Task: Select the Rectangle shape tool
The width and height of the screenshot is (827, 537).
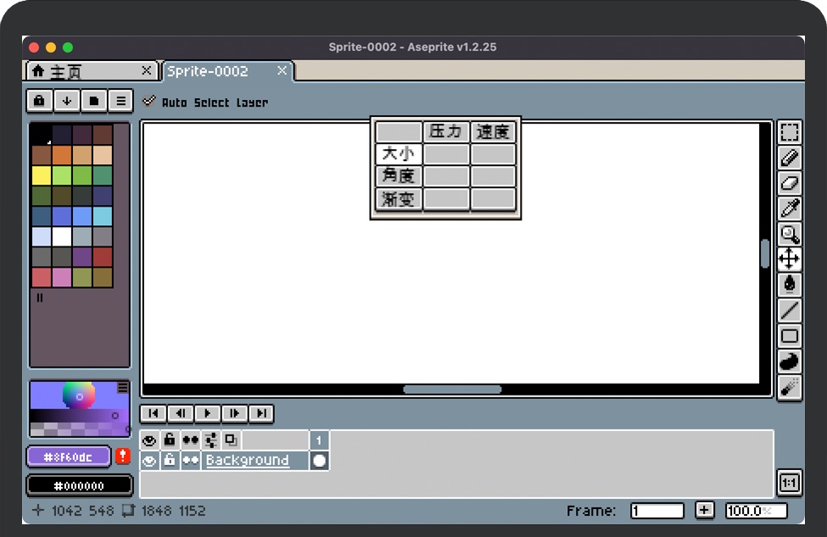Action: [x=789, y=336]
